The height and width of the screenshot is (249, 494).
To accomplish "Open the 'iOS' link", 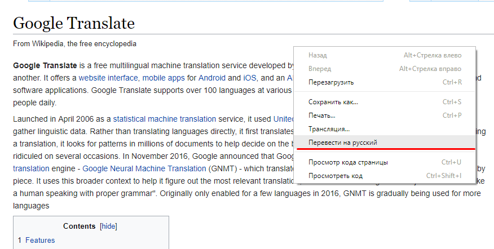I will (250, 78).
